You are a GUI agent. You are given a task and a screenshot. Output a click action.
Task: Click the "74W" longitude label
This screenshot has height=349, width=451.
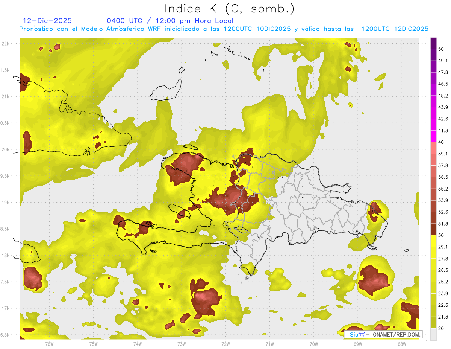pyautogui.click(x=138, y=344)
